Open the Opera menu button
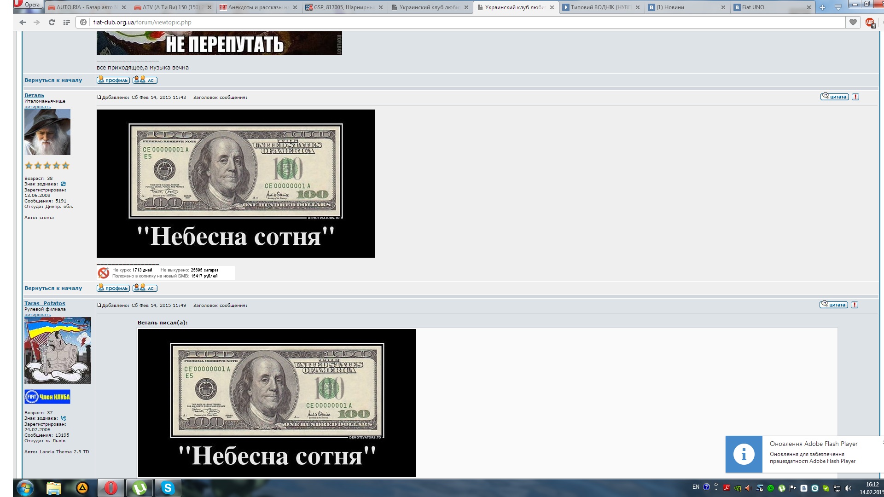 pyautogui.click(x=28, y=5)
